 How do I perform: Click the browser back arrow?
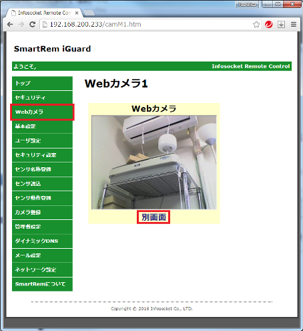click(10, 24)
